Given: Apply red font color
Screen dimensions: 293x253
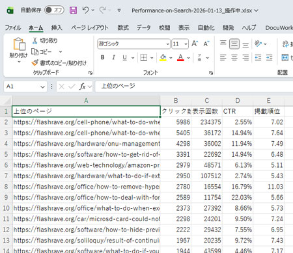Looking at the screenshot, I should pos(180,57).
